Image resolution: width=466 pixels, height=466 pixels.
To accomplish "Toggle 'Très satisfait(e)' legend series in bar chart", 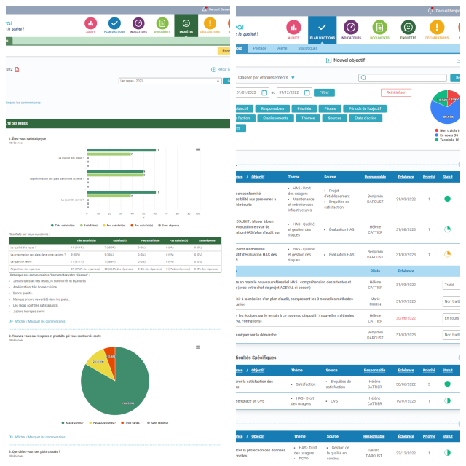I will point(63,226).
